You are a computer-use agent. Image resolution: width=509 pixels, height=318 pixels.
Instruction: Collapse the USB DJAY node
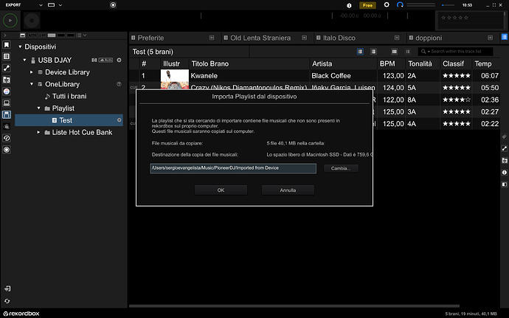pyautogui.click(x=24, y=60)
